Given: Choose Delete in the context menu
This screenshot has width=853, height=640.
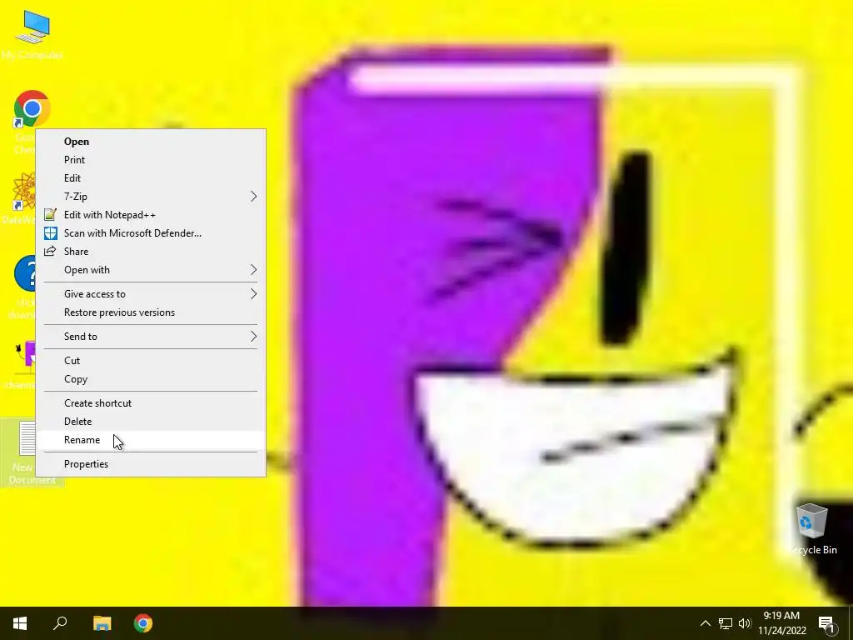Looking at the screenshot, I should click(x=151, y=421).
